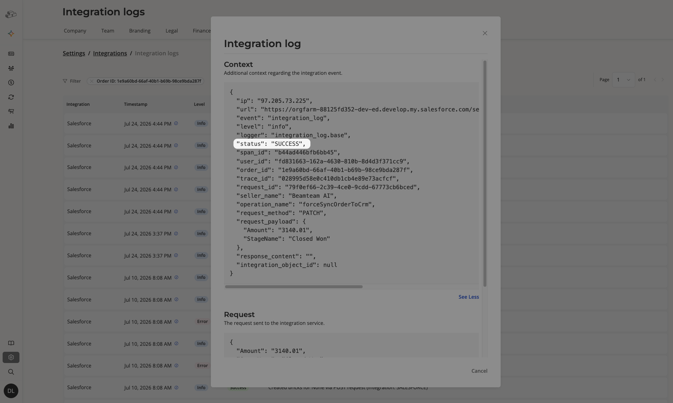Switch to the Legal tab
The height and width of the screenshot is (403, 673).
172,31
